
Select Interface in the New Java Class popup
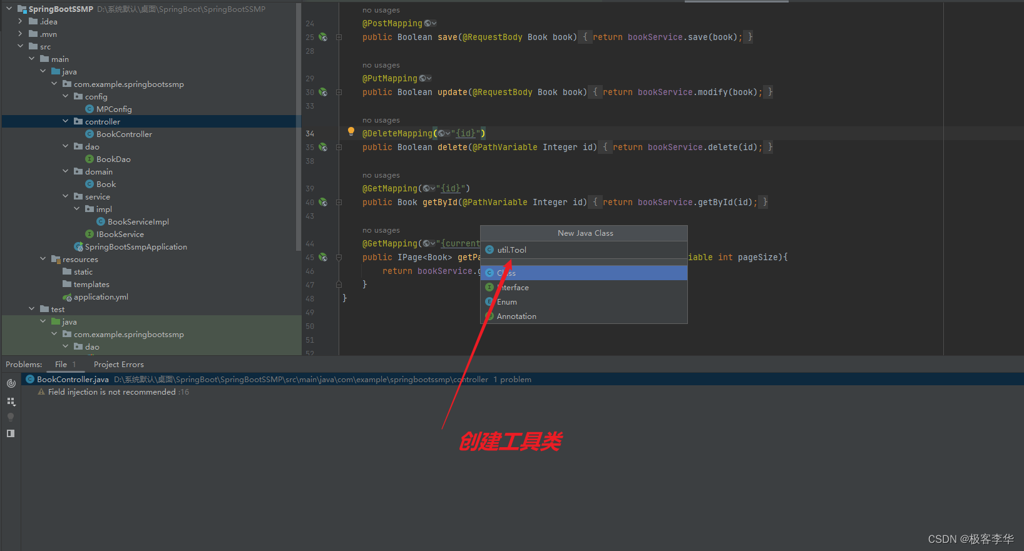584,287
